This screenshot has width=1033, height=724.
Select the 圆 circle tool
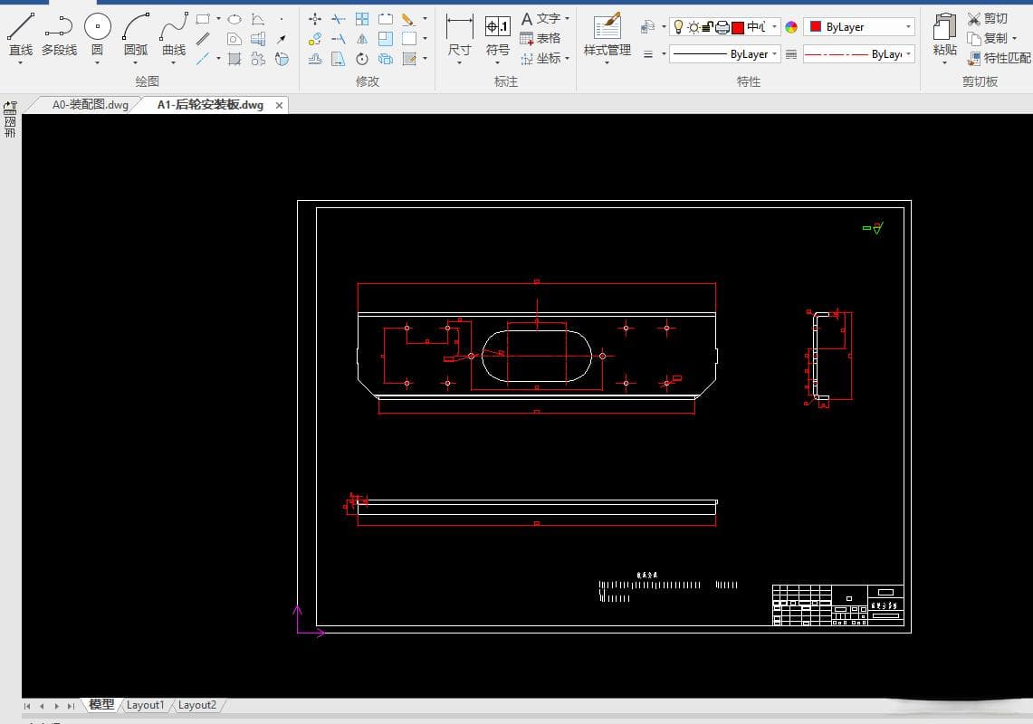click(x=98, y=34)
